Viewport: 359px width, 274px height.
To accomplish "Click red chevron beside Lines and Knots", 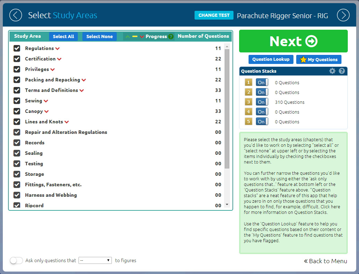I will tap(67, 122).
